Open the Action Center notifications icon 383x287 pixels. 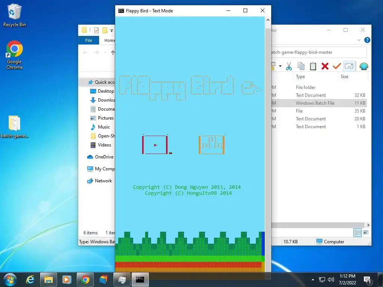[x=367, y=280]
